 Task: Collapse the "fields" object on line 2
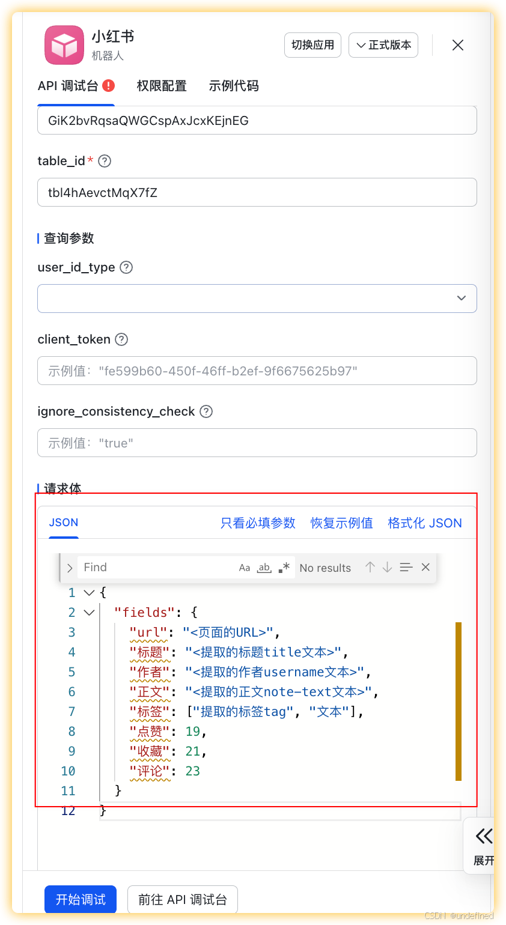[90, 613]
